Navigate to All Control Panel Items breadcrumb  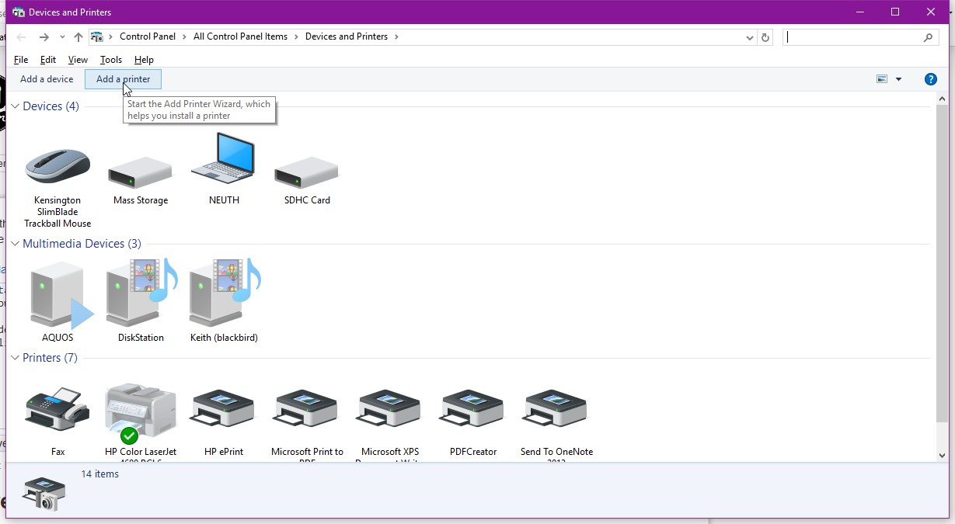[x=240, y=36]
